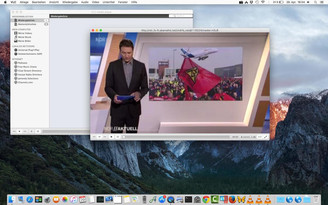Open the Untertitel menu

pos(109,2)
